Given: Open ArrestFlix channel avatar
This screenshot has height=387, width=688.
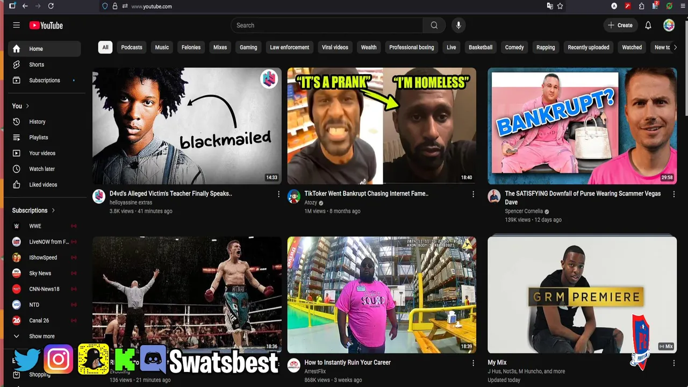Looking at the screenshot, I should [293, 365].
